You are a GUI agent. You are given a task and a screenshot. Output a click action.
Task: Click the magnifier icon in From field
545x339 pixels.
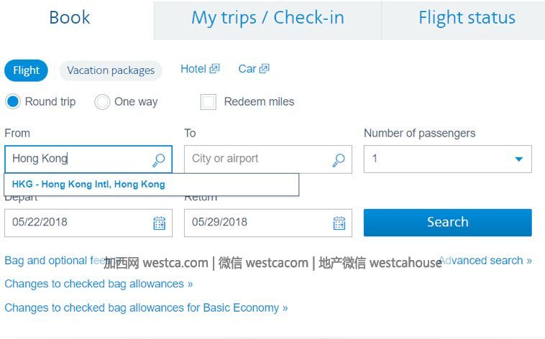[159, 160]
